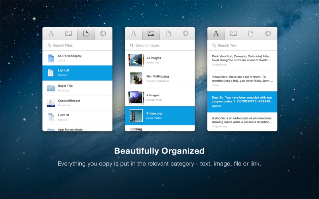Select the List1.rtf row
The image size is (319, 199).
[x=77, y=73]
